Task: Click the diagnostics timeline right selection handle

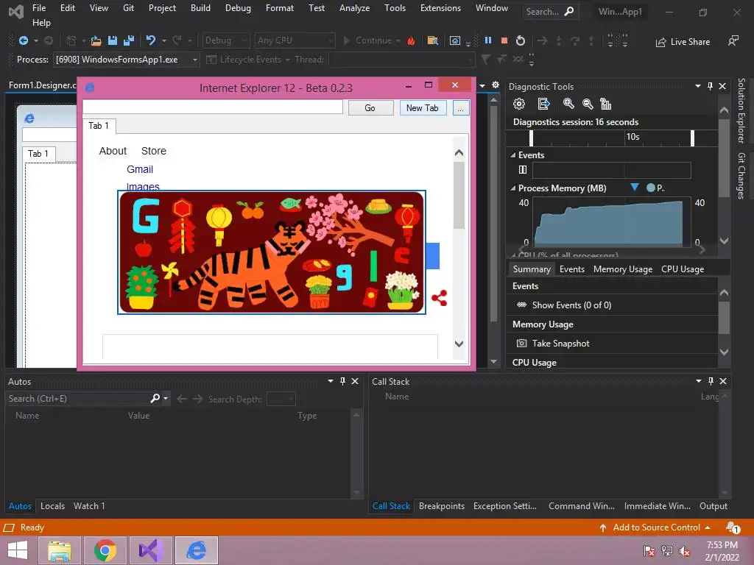Action: coord(692,138)
